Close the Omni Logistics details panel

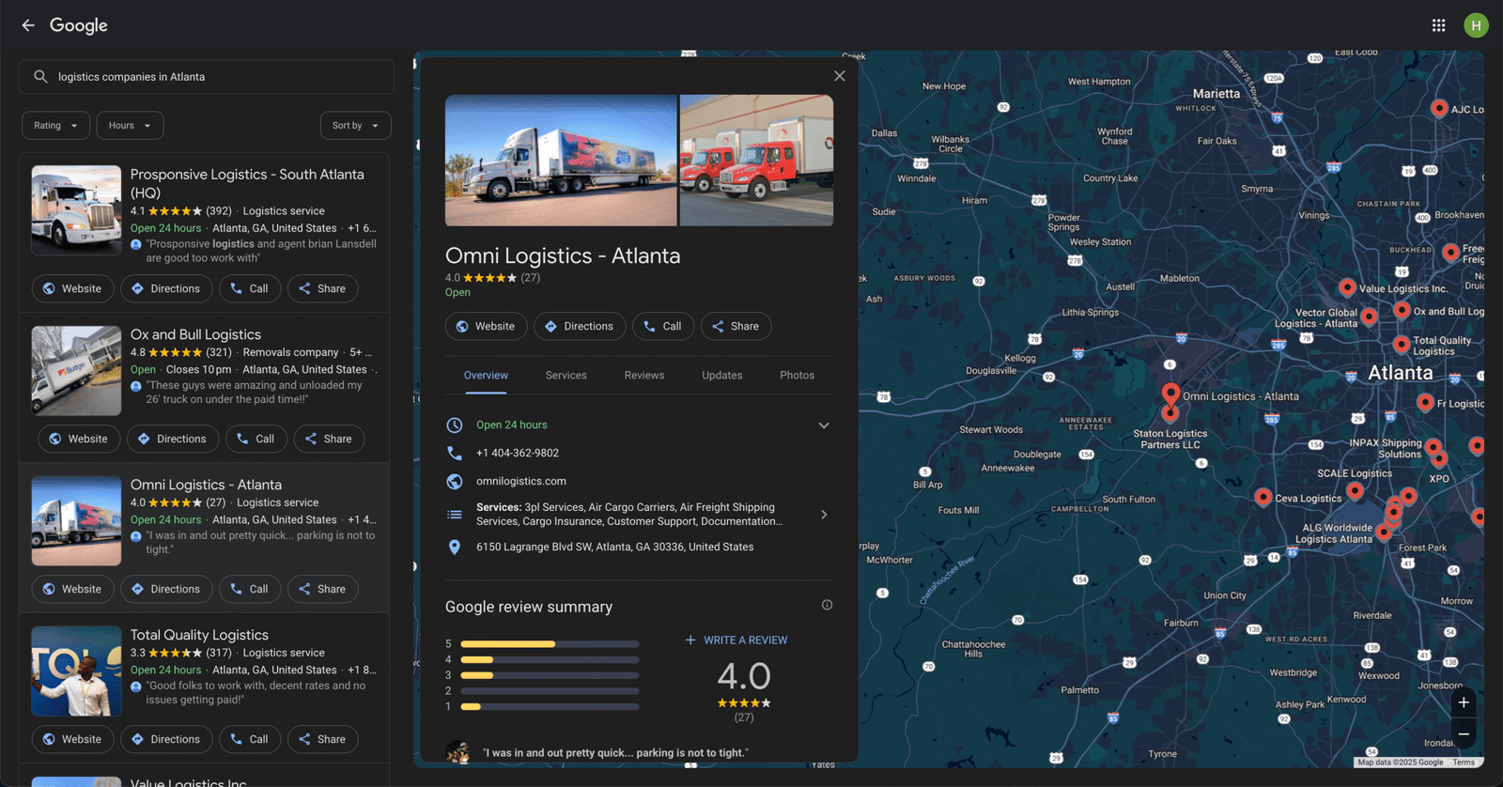coord(840,76)
